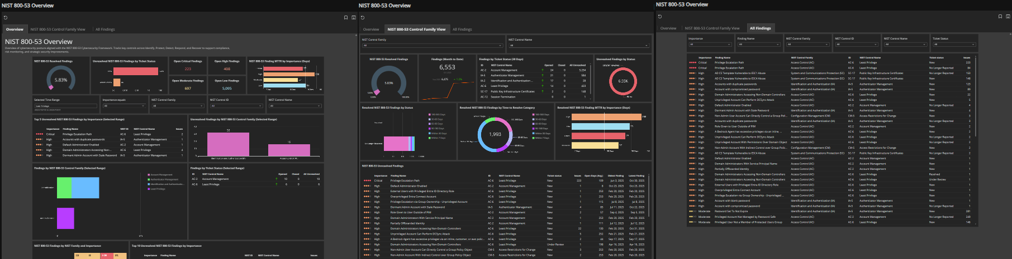The image size is (1012, 259).
Task: Go to Overview tab from Control Family View dashboard
Action: click(x=371, y=30)
